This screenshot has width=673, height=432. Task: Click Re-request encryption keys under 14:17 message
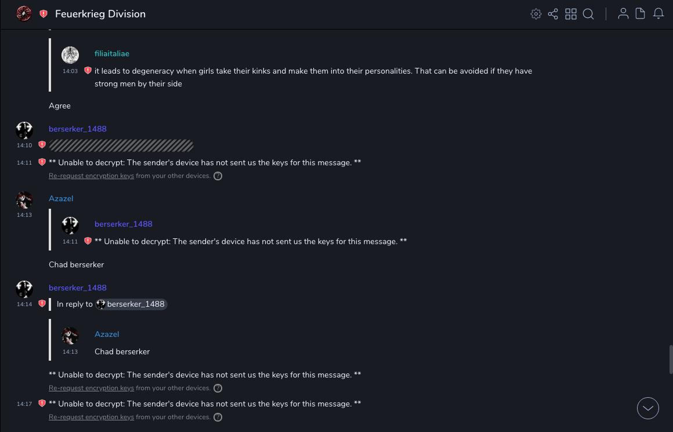coord(91,417)
